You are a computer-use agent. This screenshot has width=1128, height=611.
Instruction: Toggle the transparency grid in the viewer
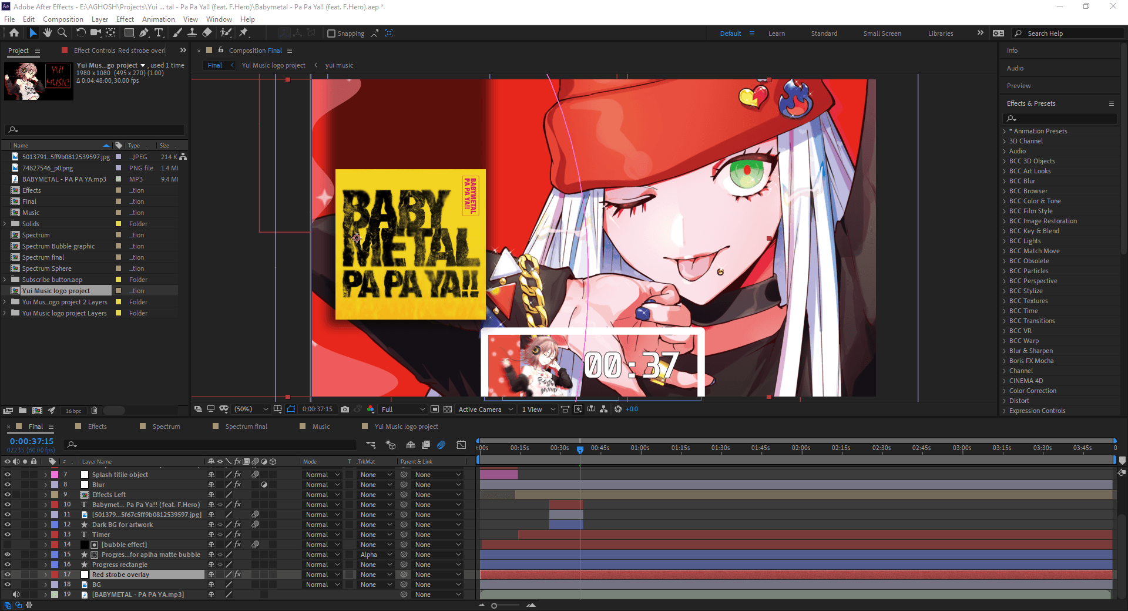pos(448,409)
